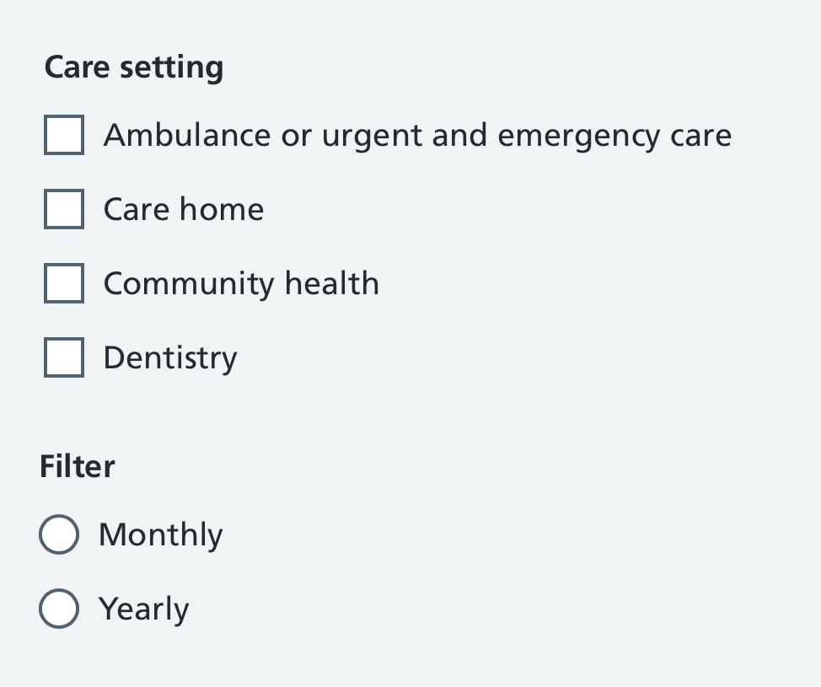Click the Dentistry label text
The height and width of the screenshot is (687, 821).
point(169,357)
